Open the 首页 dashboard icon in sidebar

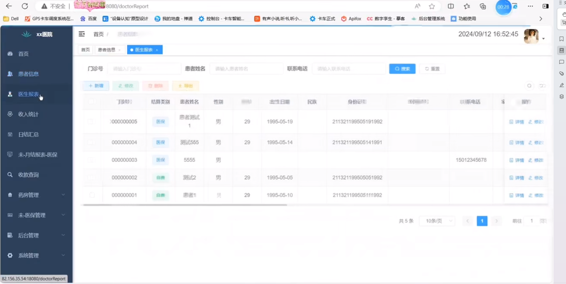tap(10, 54)
